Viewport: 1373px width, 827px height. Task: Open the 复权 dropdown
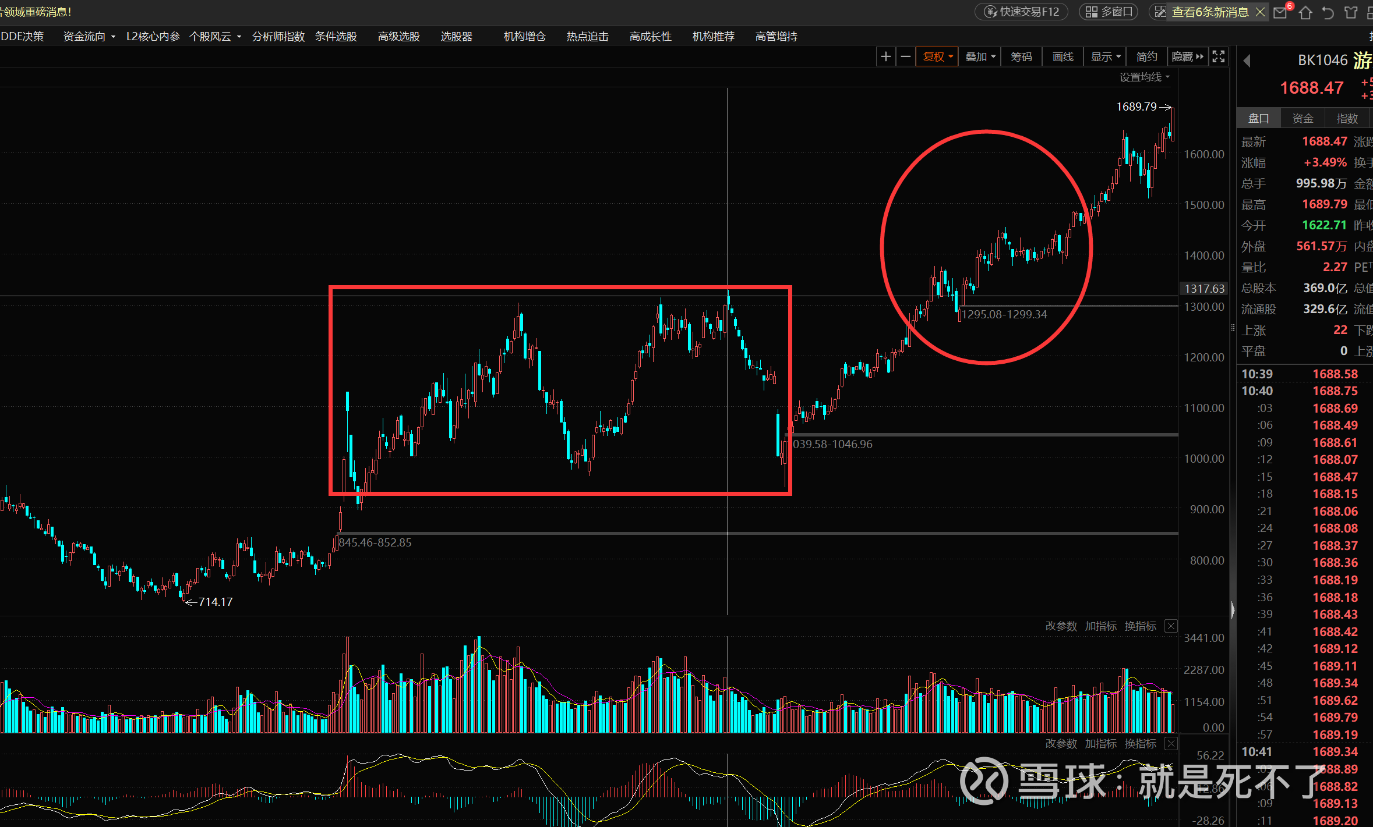click(937, 56)
